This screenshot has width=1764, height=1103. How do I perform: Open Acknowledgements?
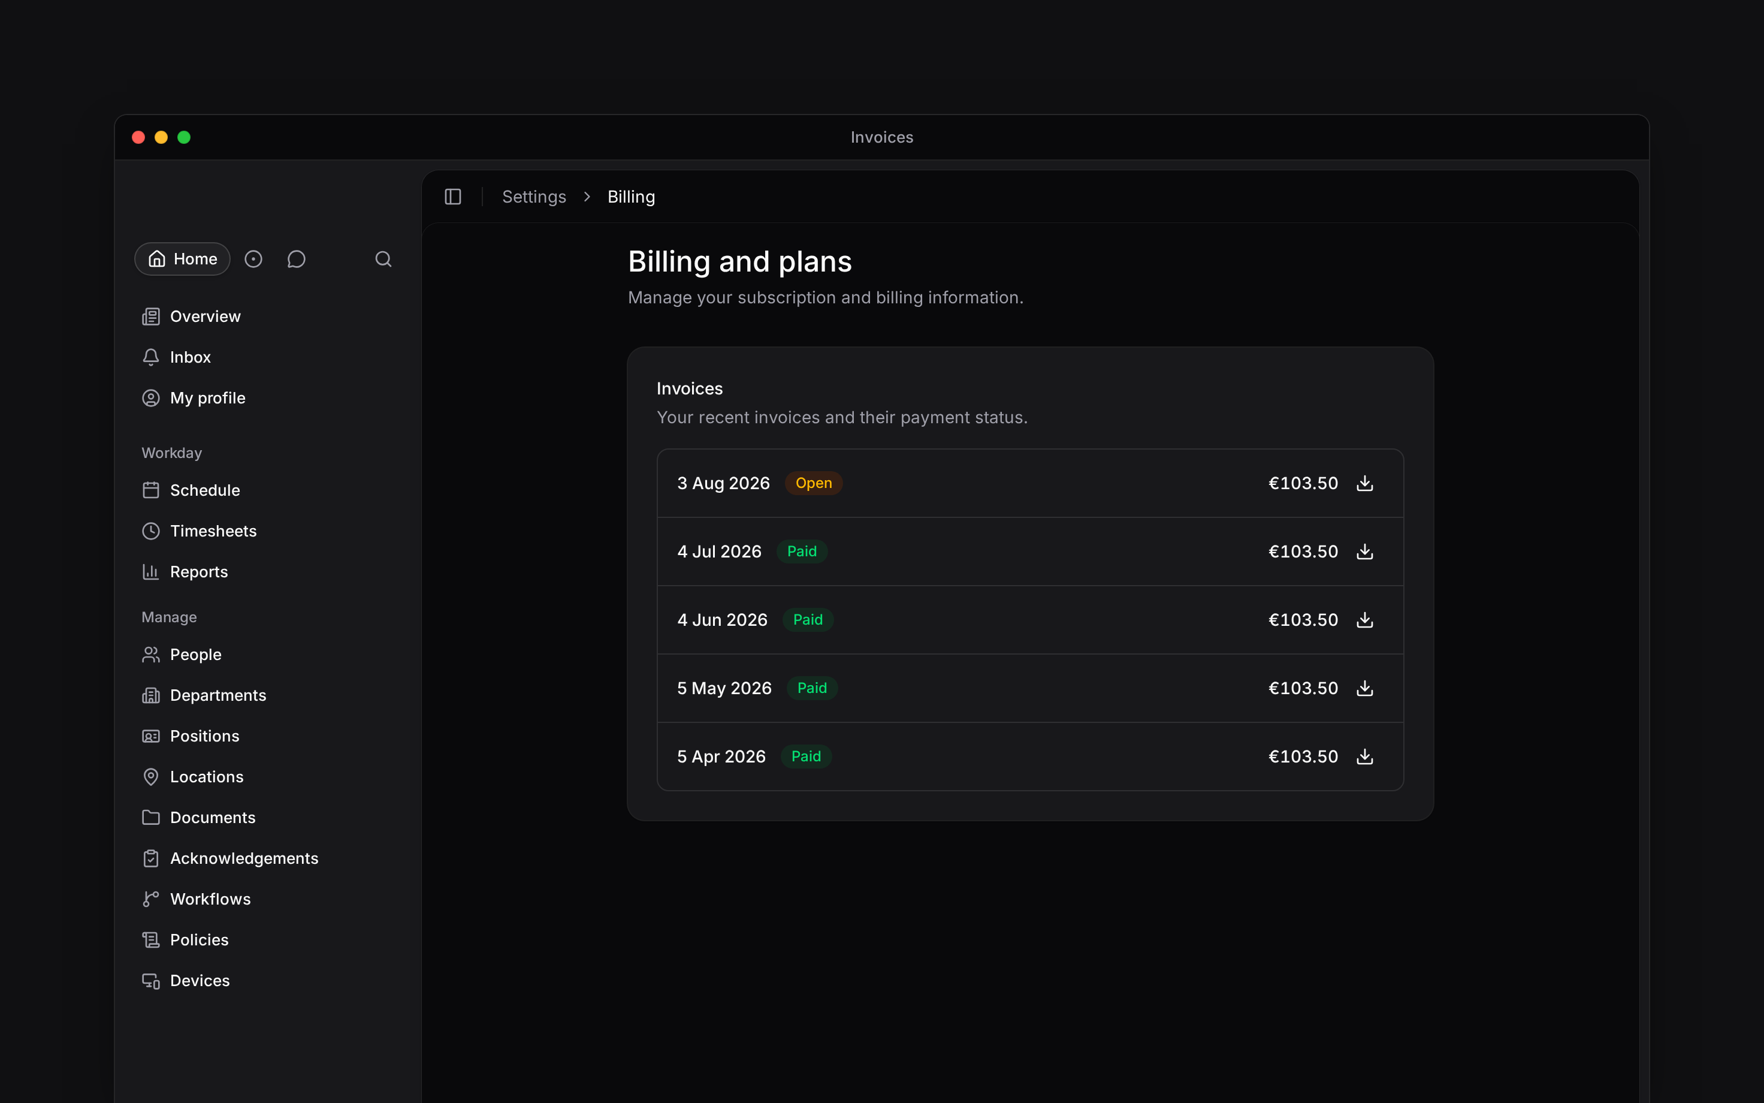pos(230,858)
